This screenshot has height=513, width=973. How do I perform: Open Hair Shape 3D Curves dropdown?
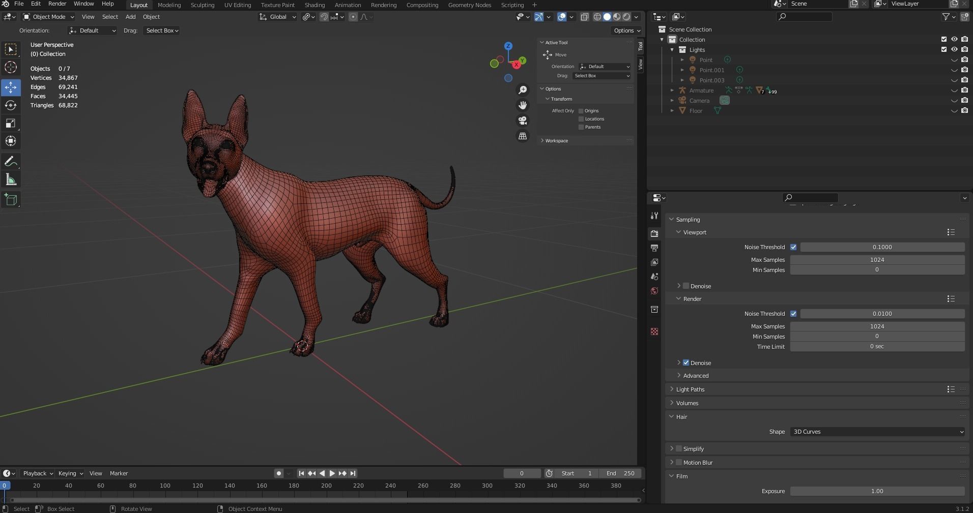877,432
